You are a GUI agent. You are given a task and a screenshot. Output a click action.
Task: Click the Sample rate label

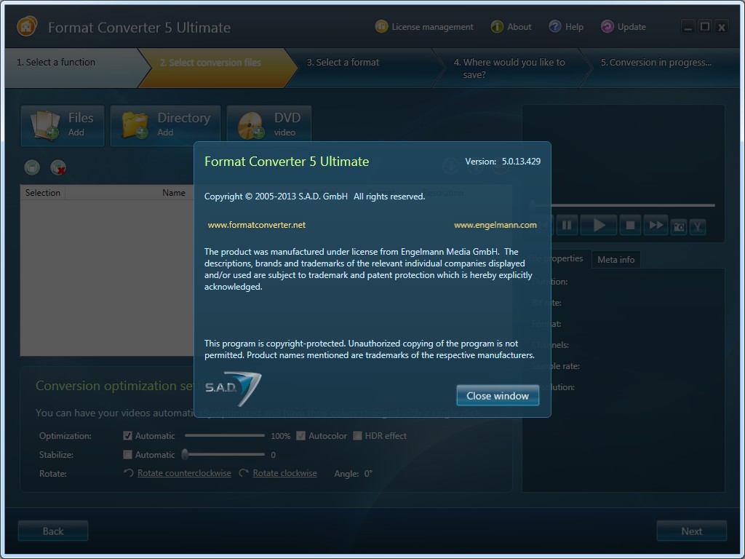(555, 366)
